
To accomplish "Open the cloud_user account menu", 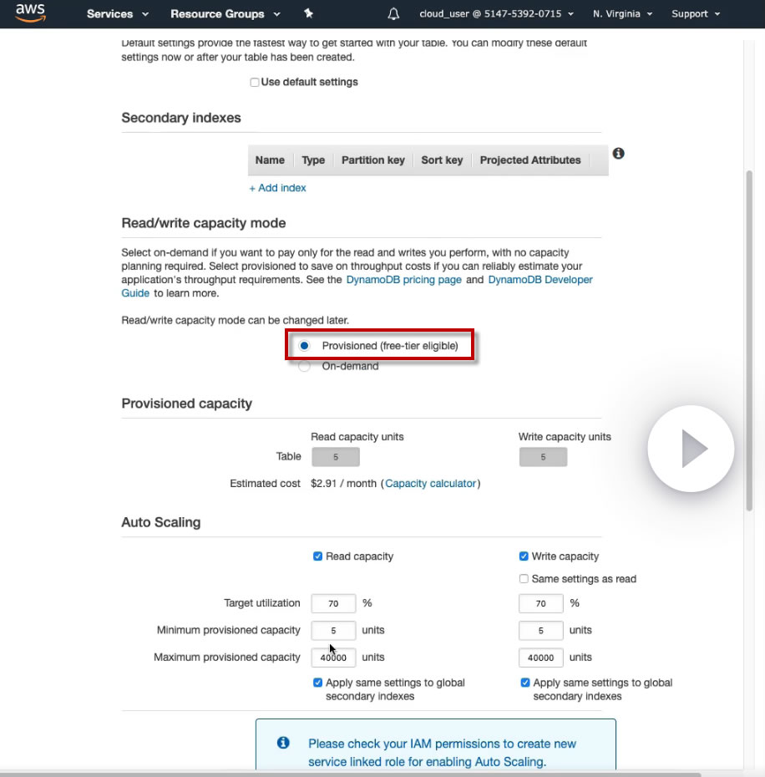I will [496, 14].
